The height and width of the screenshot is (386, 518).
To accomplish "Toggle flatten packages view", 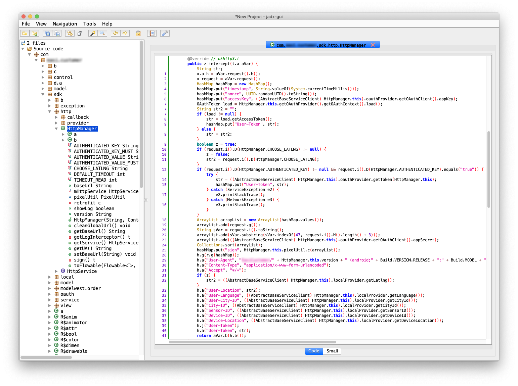I will pos(80,33).
